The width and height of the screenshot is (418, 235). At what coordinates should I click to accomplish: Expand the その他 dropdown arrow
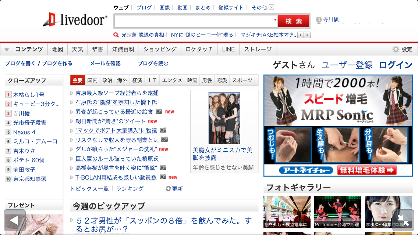[x=272, y=7]
